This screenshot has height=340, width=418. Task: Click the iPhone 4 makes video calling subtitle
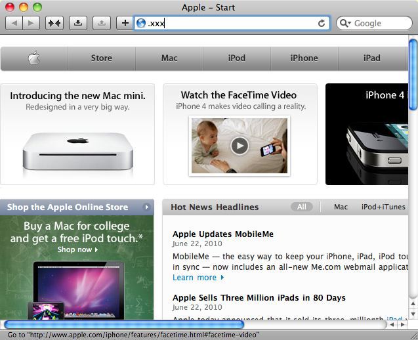[x=241, y=106]
